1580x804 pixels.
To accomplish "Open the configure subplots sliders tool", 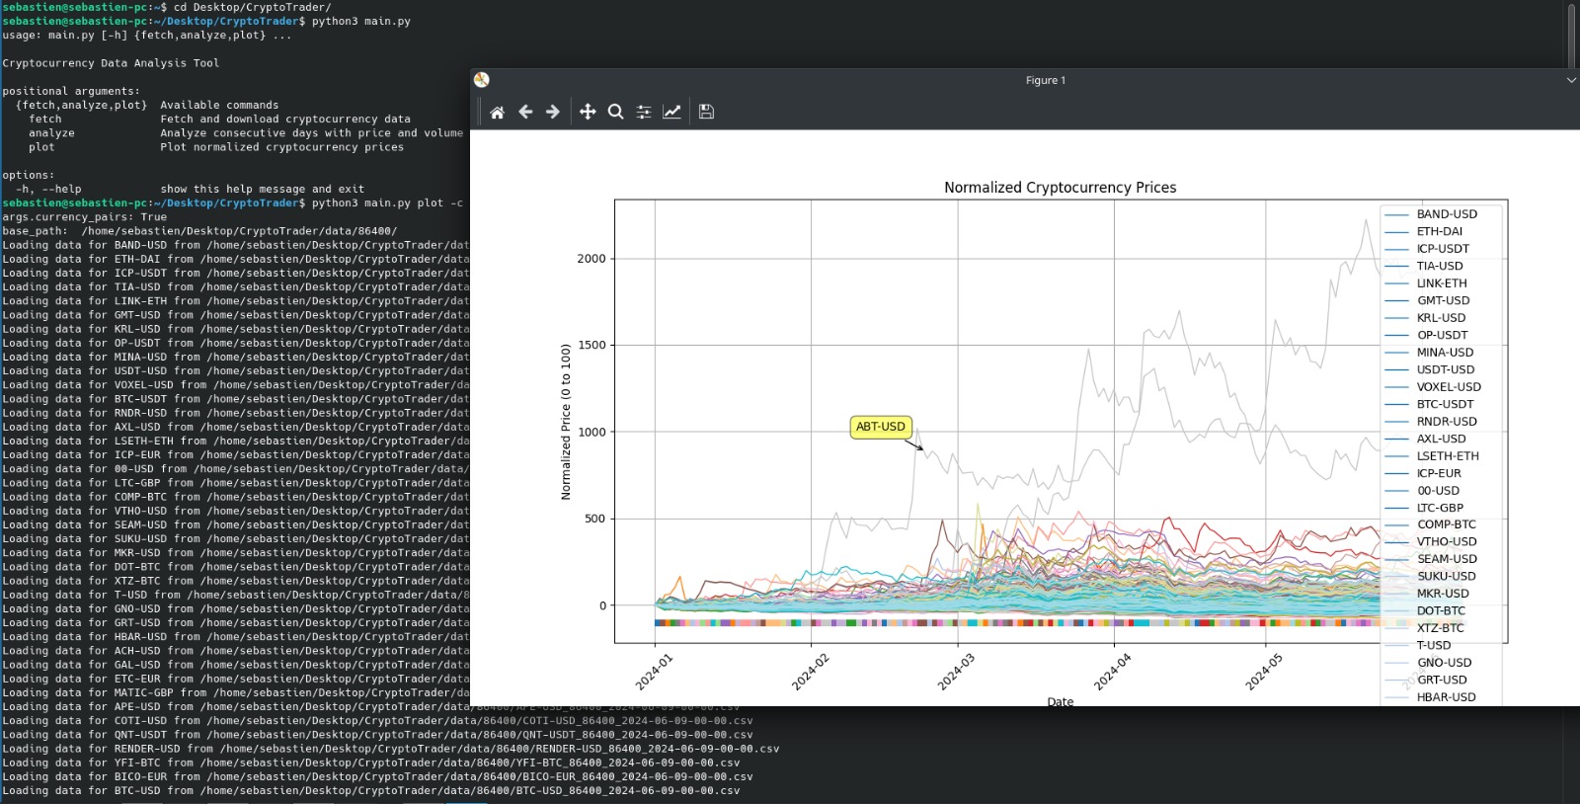I will point(644,112).
